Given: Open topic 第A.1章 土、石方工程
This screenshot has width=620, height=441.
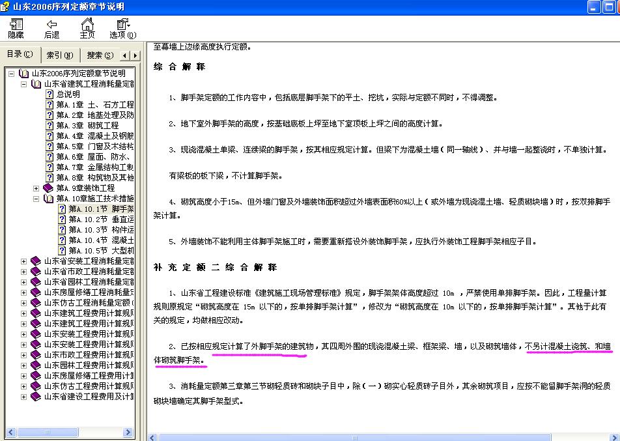Looking at the screenshot, I should [x=95, y=105].
